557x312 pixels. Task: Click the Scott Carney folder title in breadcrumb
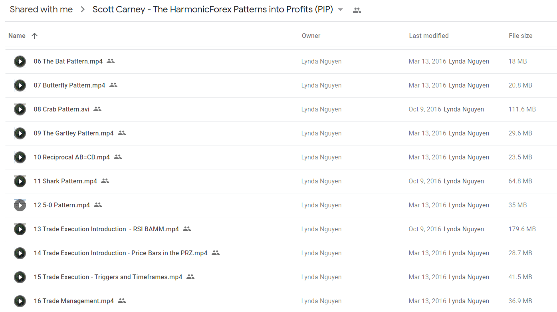[213, 10]
